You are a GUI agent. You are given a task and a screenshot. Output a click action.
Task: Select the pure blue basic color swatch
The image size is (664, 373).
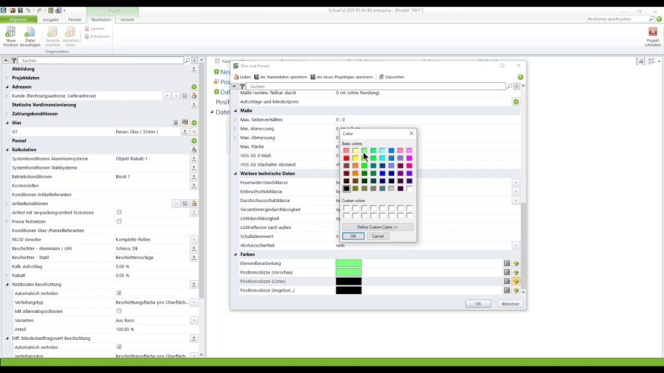[382, 174]
